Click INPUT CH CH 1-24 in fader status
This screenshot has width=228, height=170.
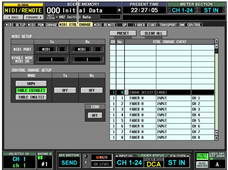[x=129, y=162]
